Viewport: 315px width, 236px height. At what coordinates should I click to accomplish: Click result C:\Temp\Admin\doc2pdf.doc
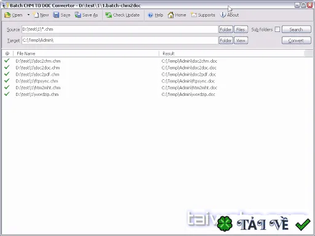(189, 74)
